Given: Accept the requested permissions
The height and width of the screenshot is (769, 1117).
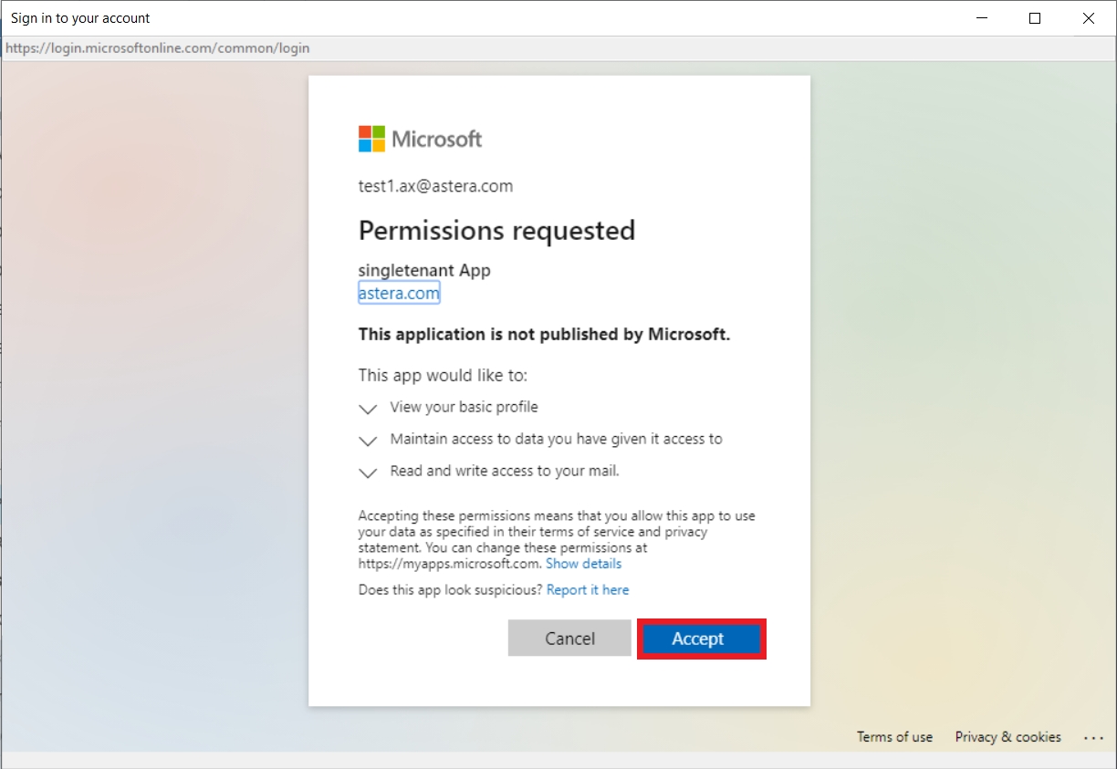Looking at the screenshot, I should coord(700,639).
